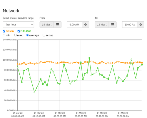Click the To date field showing 14 Mar

(x=102, y=25)
